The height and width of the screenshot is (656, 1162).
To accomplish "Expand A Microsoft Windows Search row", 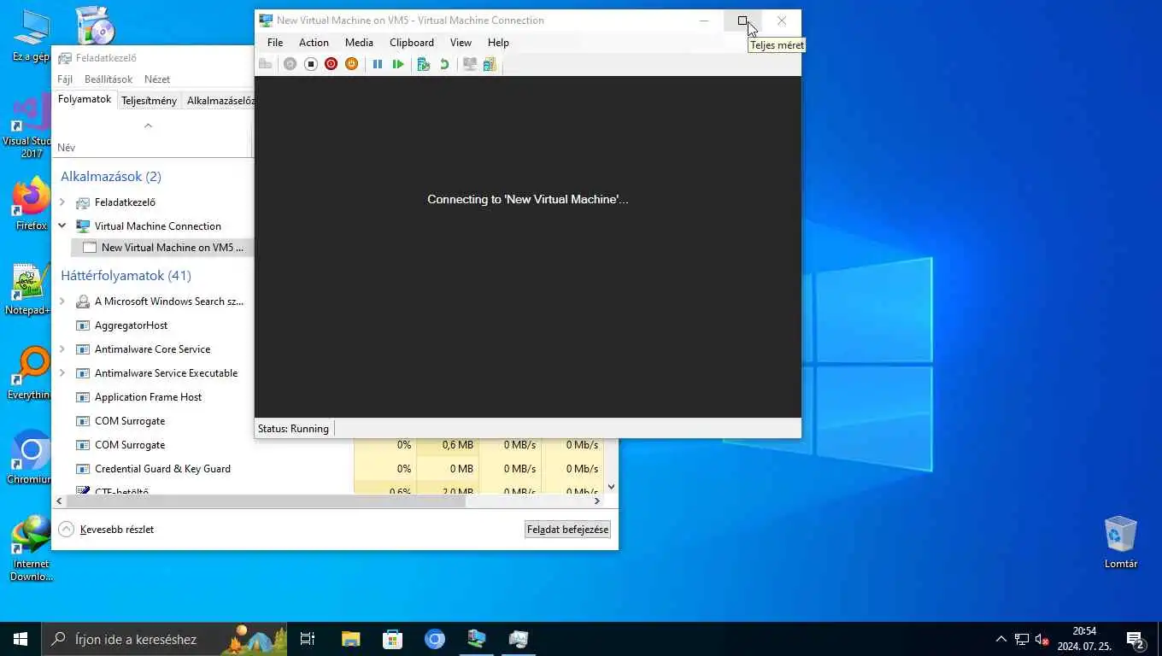I will (x=62, y=302).
